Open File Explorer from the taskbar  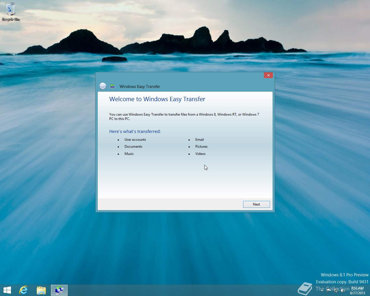pyautogui.click(x=41, y=290)
